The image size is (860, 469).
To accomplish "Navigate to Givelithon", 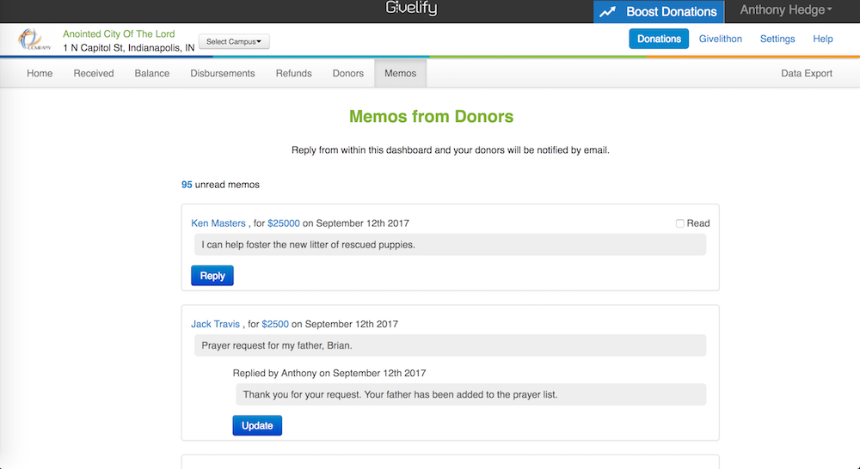I will coord(720,39).
